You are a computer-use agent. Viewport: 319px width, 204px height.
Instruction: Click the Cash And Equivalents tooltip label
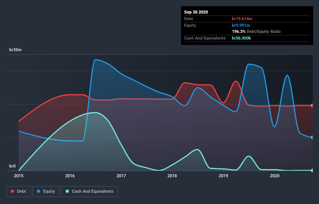click(205, 38)
